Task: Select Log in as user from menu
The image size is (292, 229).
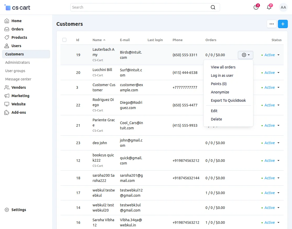Action: pyautogui.click(x=222, y=75)
